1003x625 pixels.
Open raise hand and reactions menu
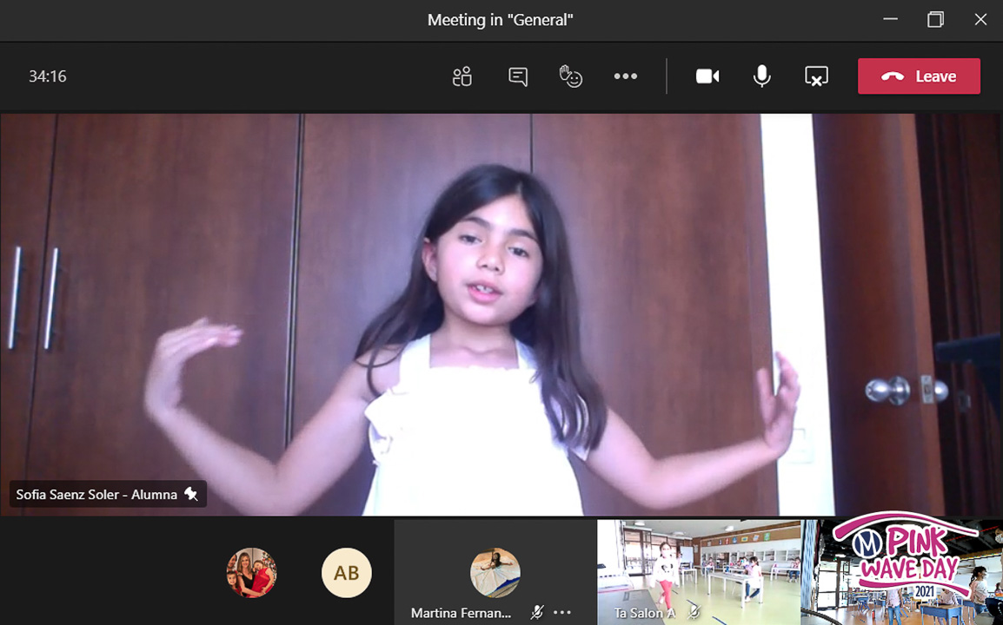tap(570, 76)
